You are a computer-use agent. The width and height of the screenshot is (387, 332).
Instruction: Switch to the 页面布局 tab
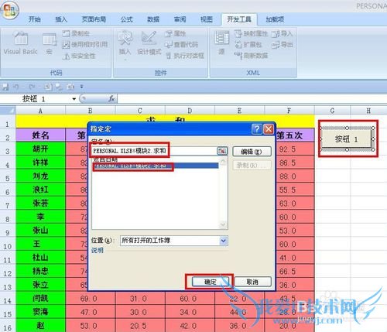click(94, 19)
